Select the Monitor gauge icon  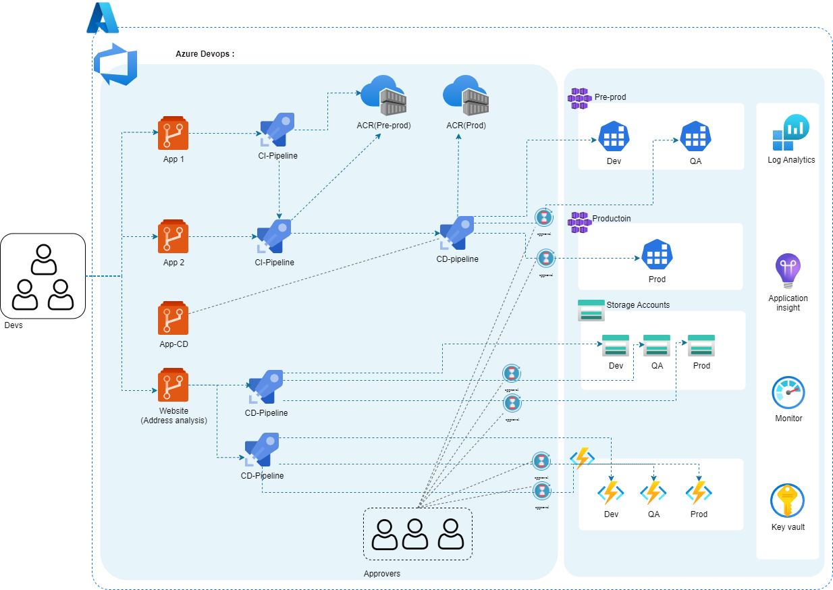pyautogui.click(x=788, y=394)
